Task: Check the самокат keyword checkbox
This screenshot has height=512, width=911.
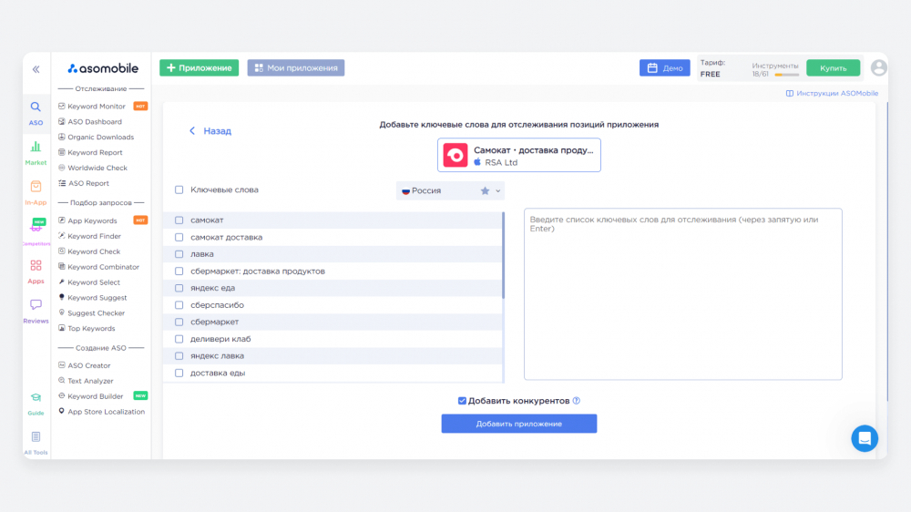Action: coord(179,220)
